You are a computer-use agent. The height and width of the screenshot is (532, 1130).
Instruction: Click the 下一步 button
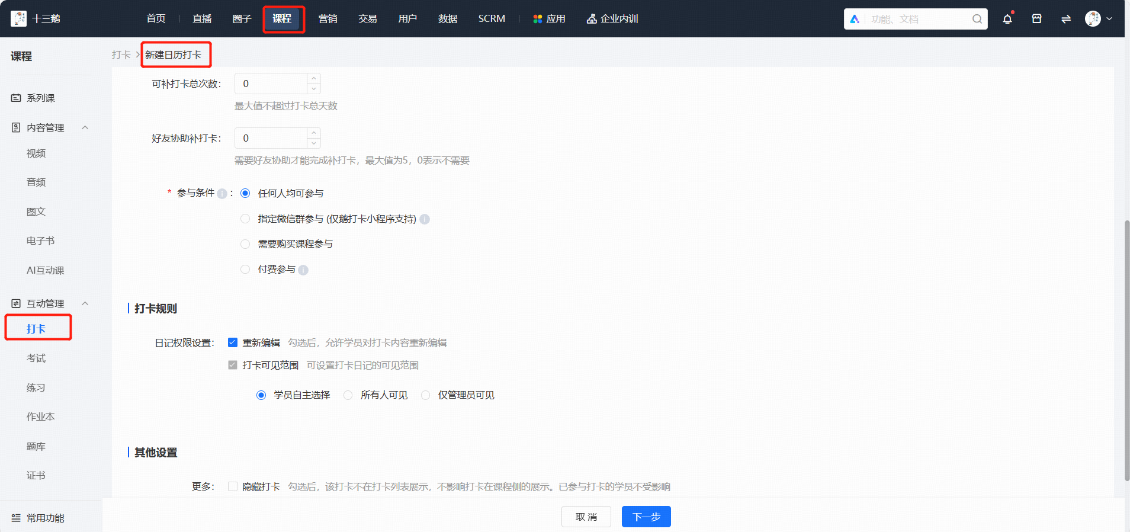(x=646, y=517)
